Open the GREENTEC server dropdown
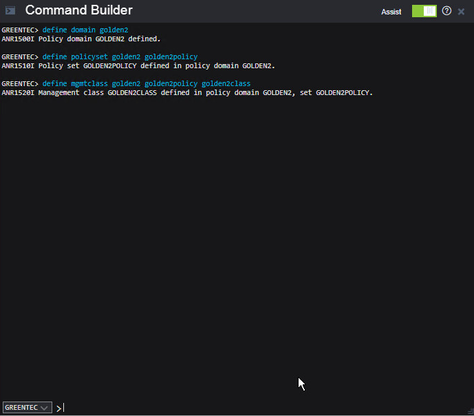The image size is (474, 416). (x=28, y=407)
